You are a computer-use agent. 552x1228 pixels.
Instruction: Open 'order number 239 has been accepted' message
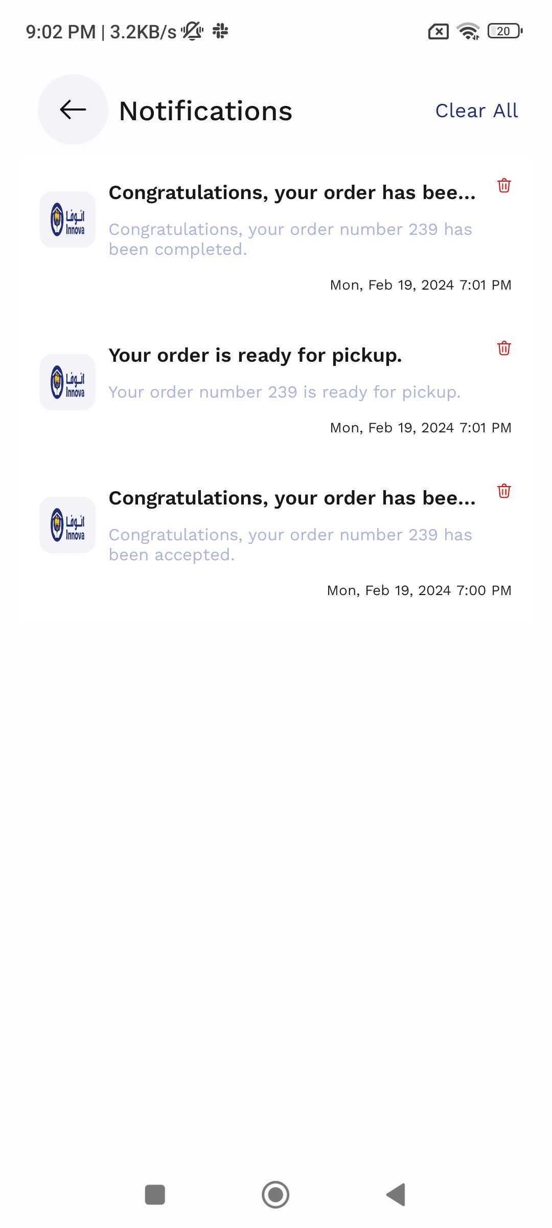(290, 545)
